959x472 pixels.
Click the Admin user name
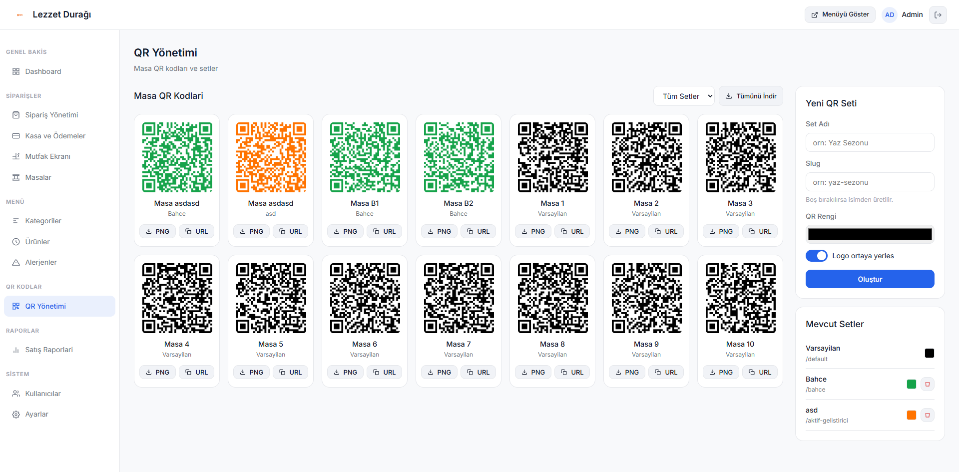point(912,15)
